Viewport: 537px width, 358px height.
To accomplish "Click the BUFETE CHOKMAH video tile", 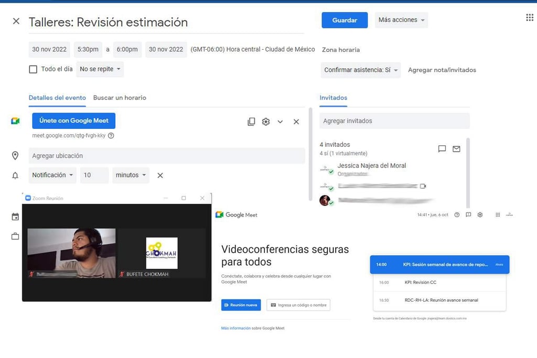I will click(x=162, y=253).
